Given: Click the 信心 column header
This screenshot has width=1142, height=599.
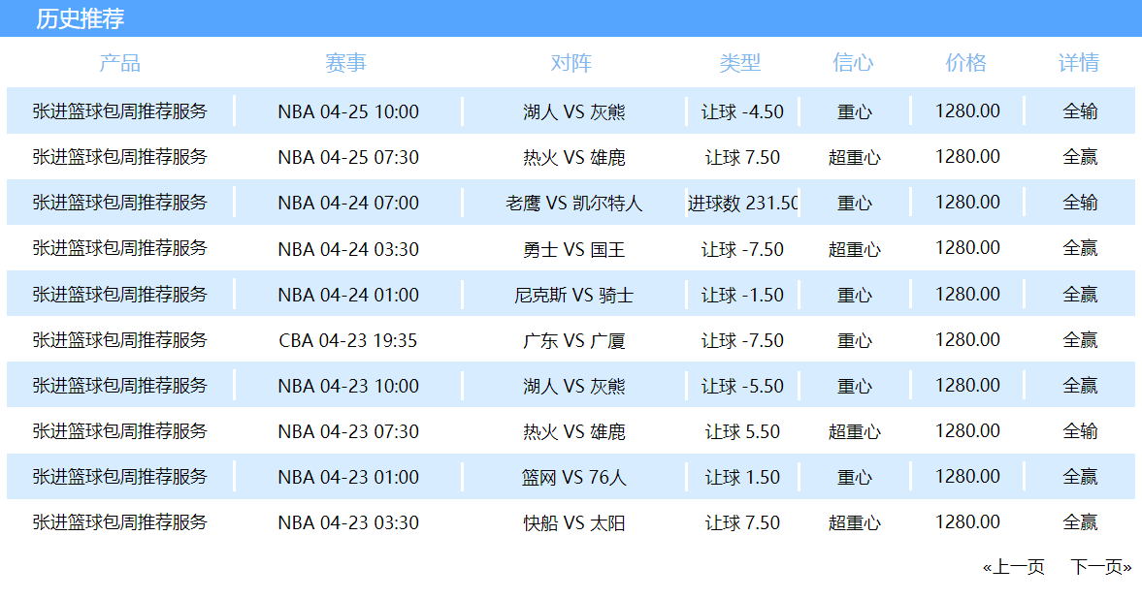Looking at the screenshot, I should tap(853, 63).
